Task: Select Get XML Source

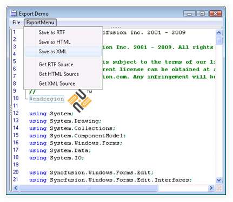Action: point(63,83)
